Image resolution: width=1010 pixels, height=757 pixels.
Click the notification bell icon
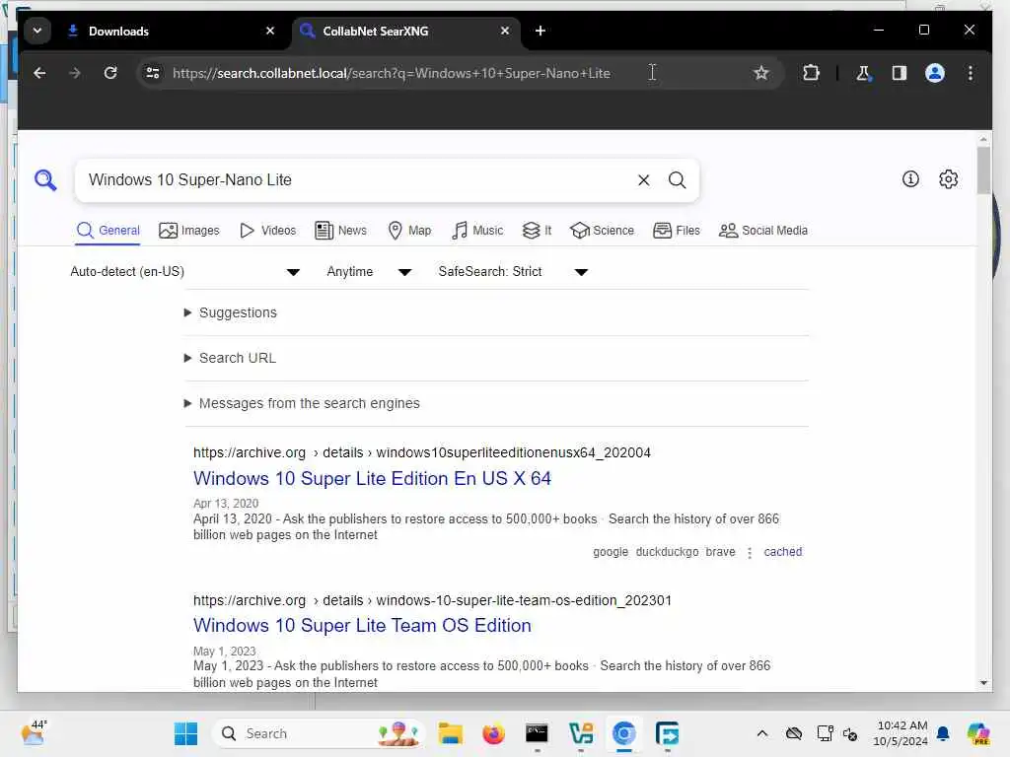pos(943,733)
